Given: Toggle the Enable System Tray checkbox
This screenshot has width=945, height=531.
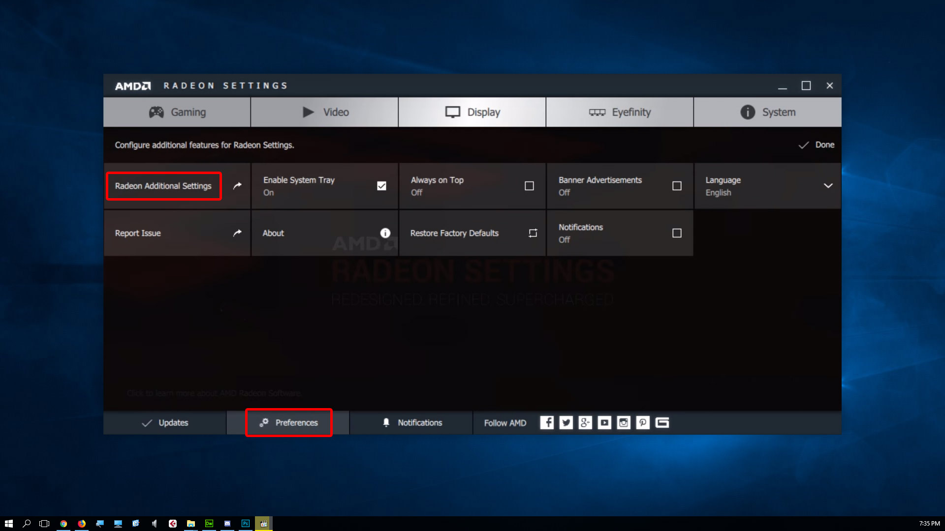Looking at the screenshot, I should click(381, 186).
